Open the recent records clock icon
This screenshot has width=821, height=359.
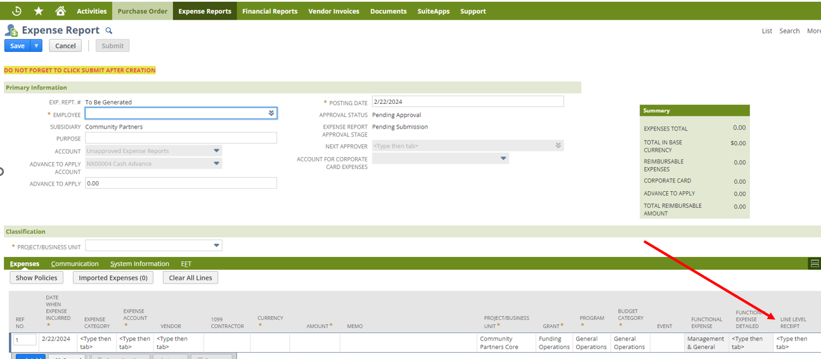pos(17,11)
